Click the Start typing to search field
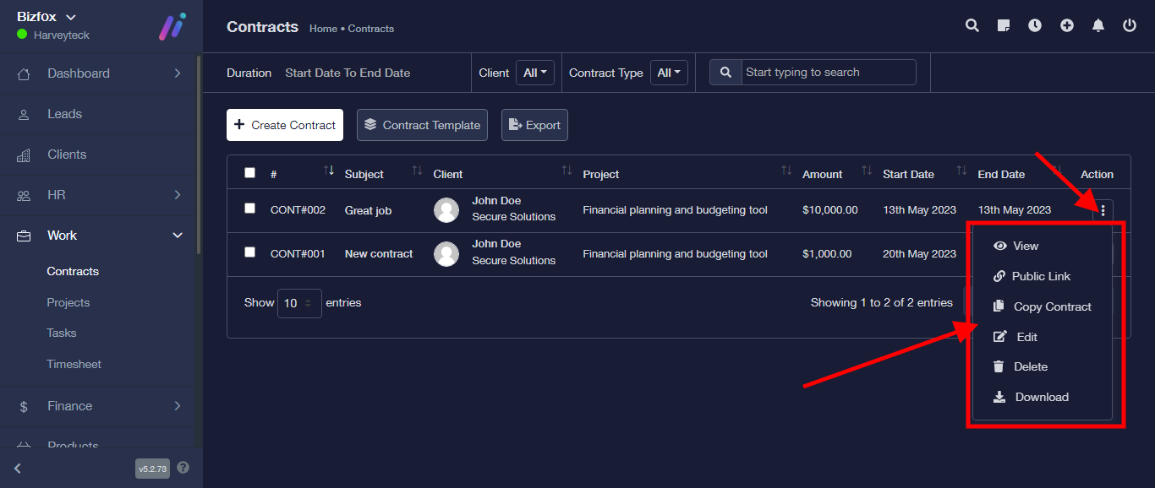 click(x=828, y=73)
